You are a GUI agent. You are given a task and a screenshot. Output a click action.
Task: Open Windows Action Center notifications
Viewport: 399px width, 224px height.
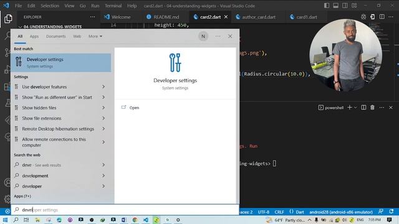[x=389, y=220]
